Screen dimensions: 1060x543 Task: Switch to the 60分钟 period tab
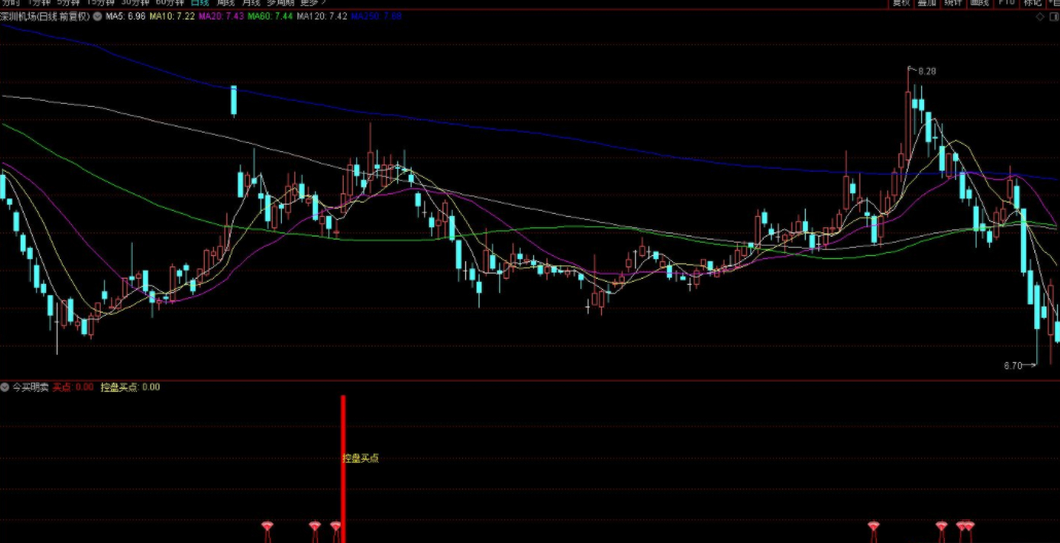170,3
